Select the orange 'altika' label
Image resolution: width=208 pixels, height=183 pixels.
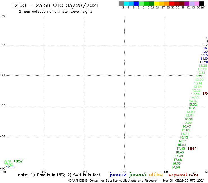156,175
